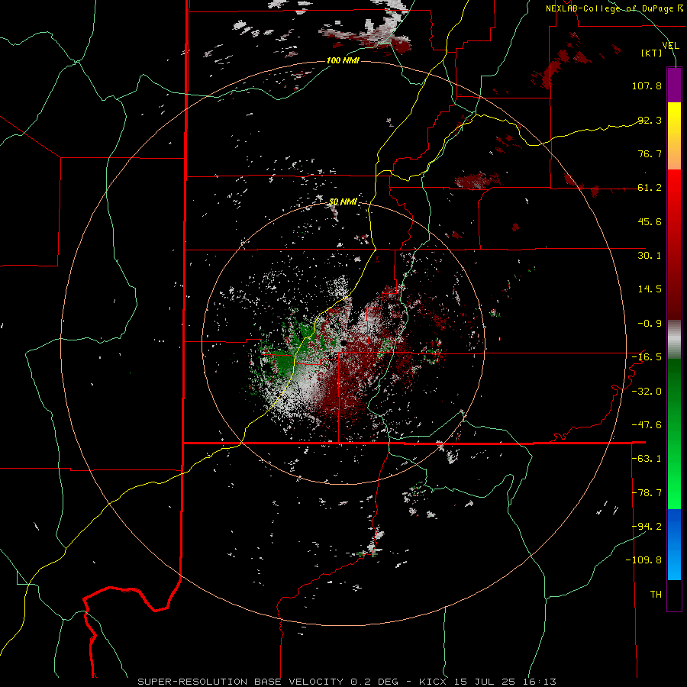Click the -16.5 velocity scale value
This screenshot has width=687, height=687.
click(x=647, y=357)
